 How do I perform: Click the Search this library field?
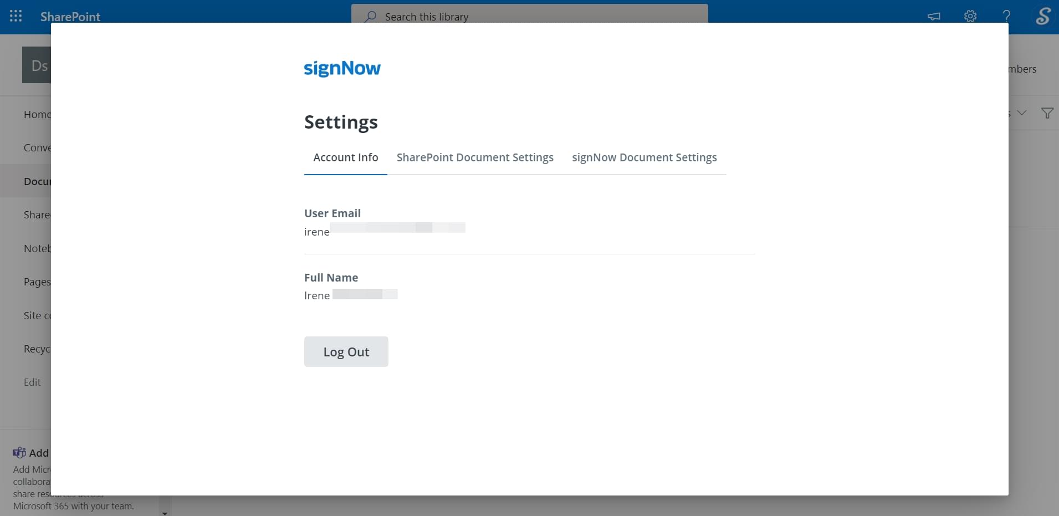click(530, 14)
